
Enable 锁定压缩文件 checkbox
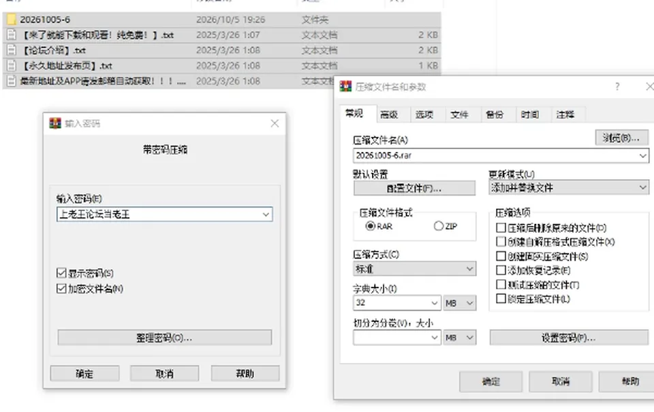(x=501, y=298)
